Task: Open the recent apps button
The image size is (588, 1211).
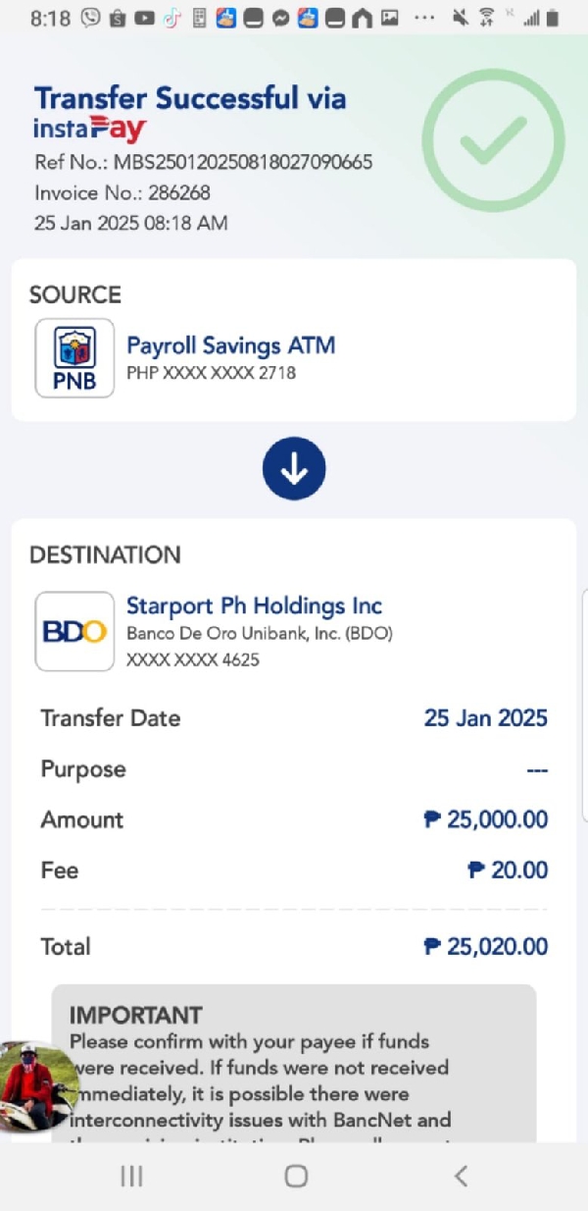Action: coord(132,1176)
